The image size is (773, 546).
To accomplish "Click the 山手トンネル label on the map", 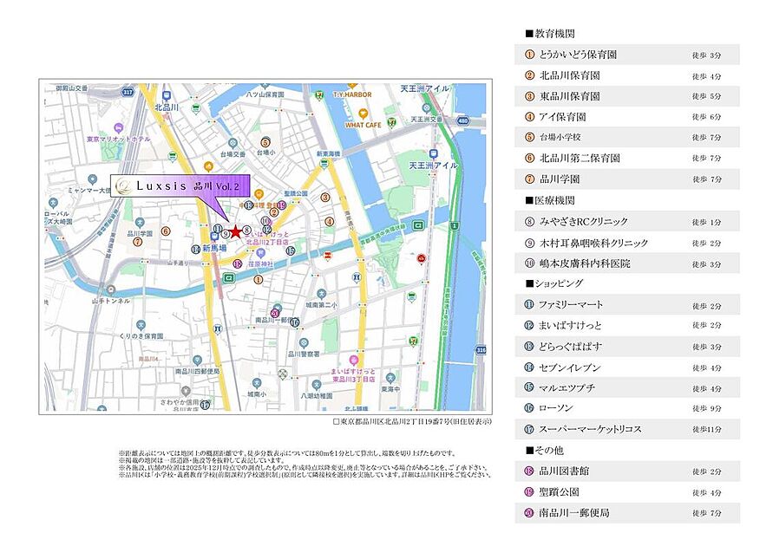I will click(111, 301).
